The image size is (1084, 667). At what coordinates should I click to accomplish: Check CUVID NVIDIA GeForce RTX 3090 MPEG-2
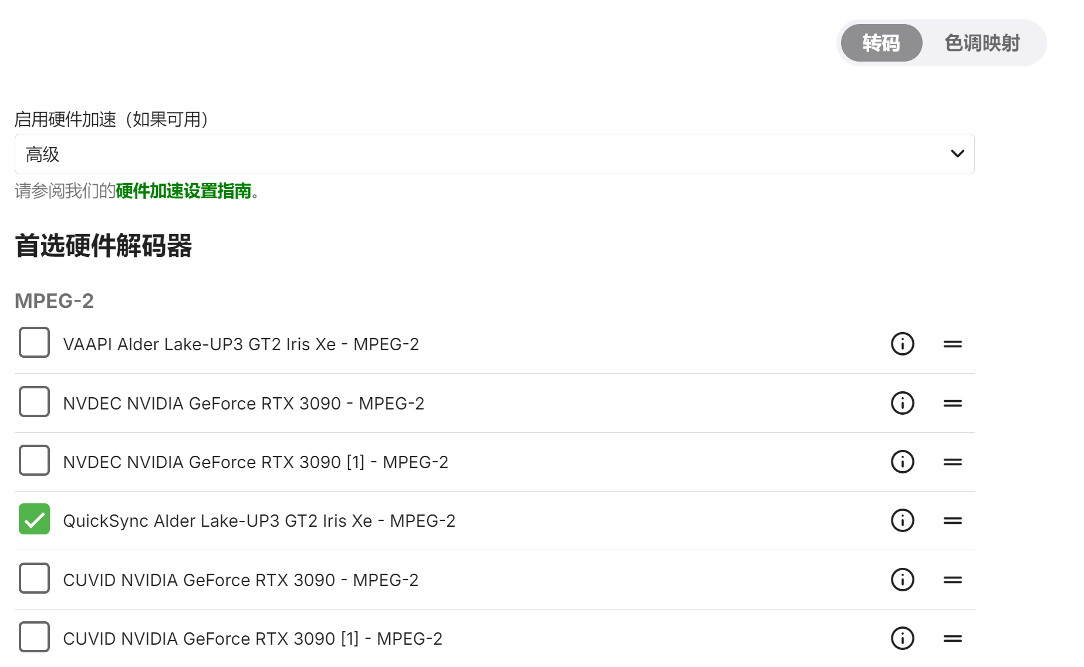[34, 578]
